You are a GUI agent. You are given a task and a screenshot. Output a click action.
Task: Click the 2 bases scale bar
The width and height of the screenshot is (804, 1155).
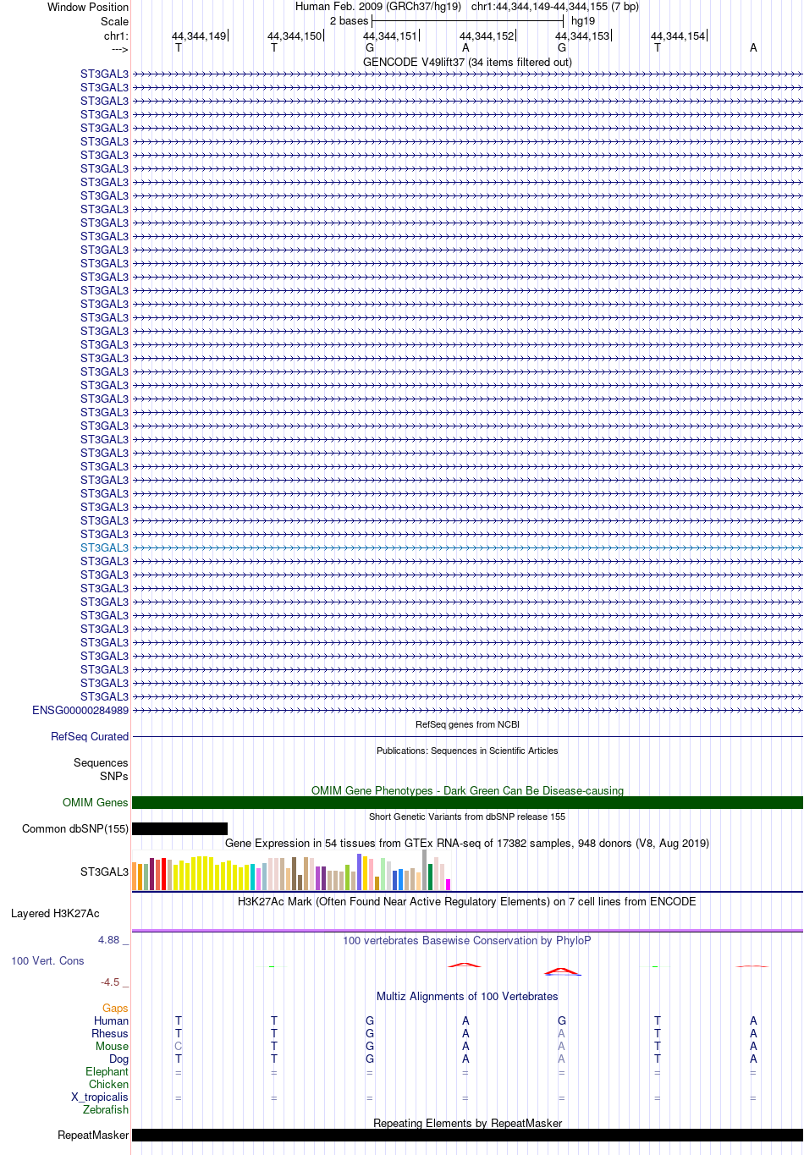[467, 20]
